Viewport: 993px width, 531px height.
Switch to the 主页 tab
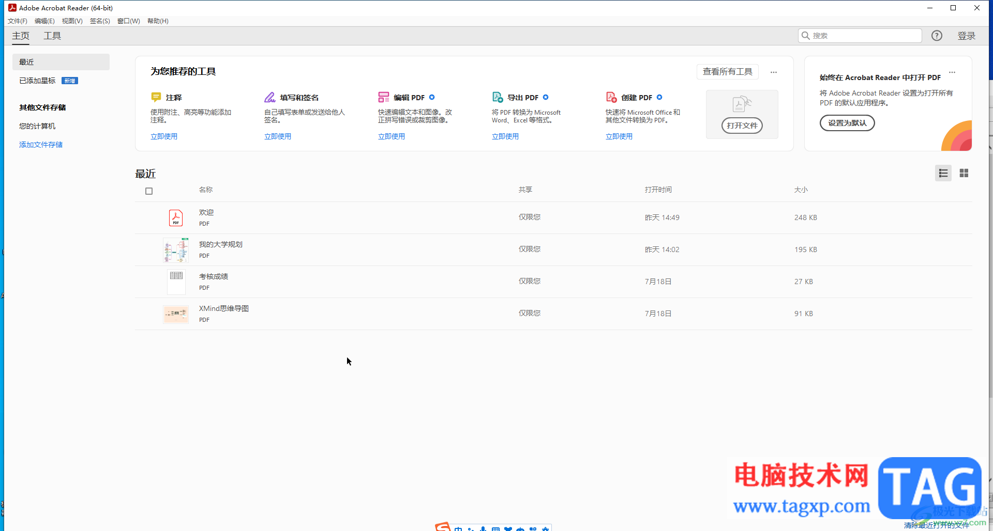tap(21, 36)
